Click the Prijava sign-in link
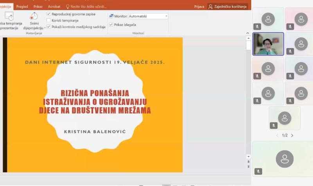 199,7
